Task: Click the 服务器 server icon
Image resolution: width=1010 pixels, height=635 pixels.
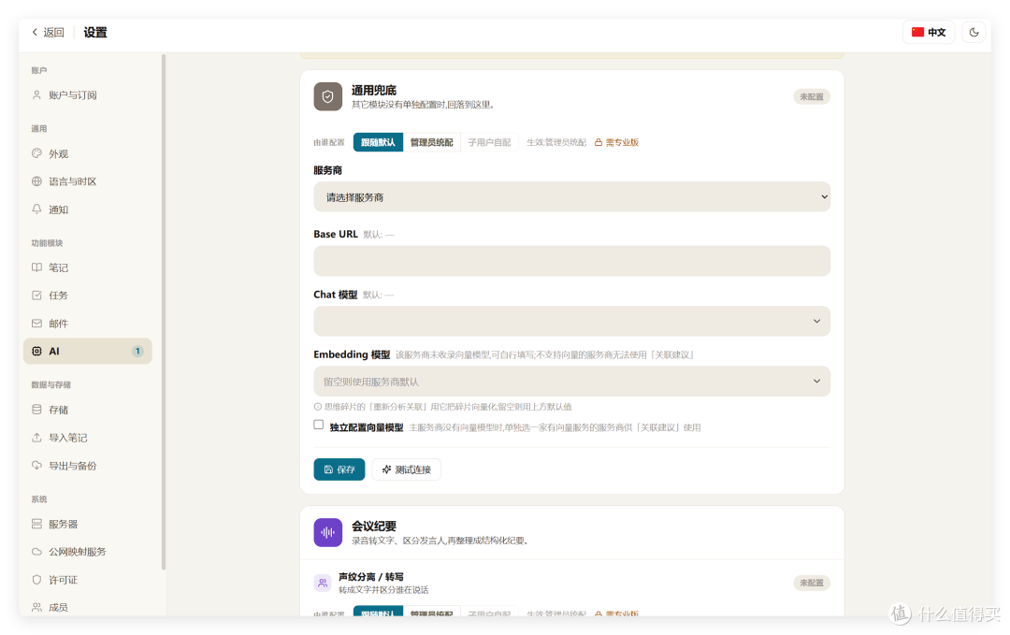Action: point(36,524)
